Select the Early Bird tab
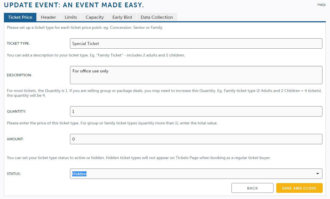 click(x=122, y=17)
